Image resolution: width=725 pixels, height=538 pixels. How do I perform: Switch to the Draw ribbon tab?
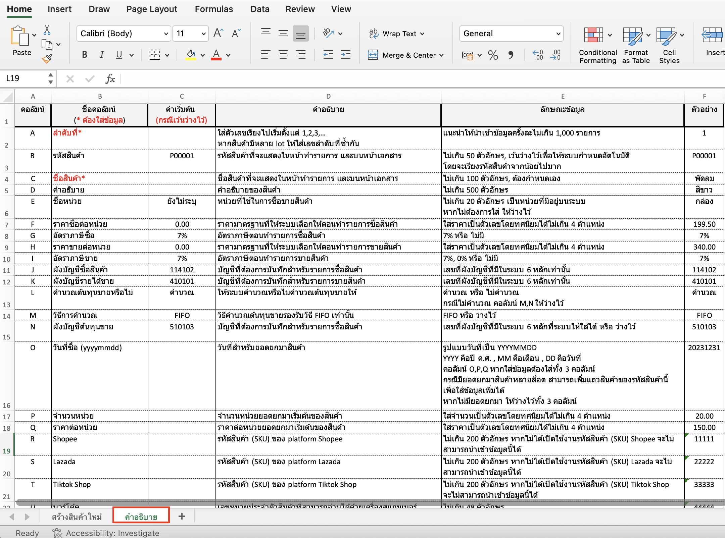99,9
